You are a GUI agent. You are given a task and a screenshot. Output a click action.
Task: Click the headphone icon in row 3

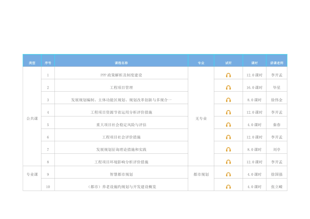pos(228,100)
